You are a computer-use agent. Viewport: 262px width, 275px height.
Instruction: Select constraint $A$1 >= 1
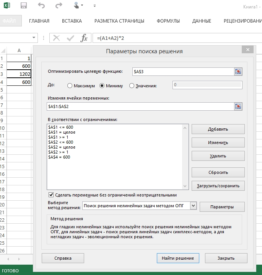58,137
